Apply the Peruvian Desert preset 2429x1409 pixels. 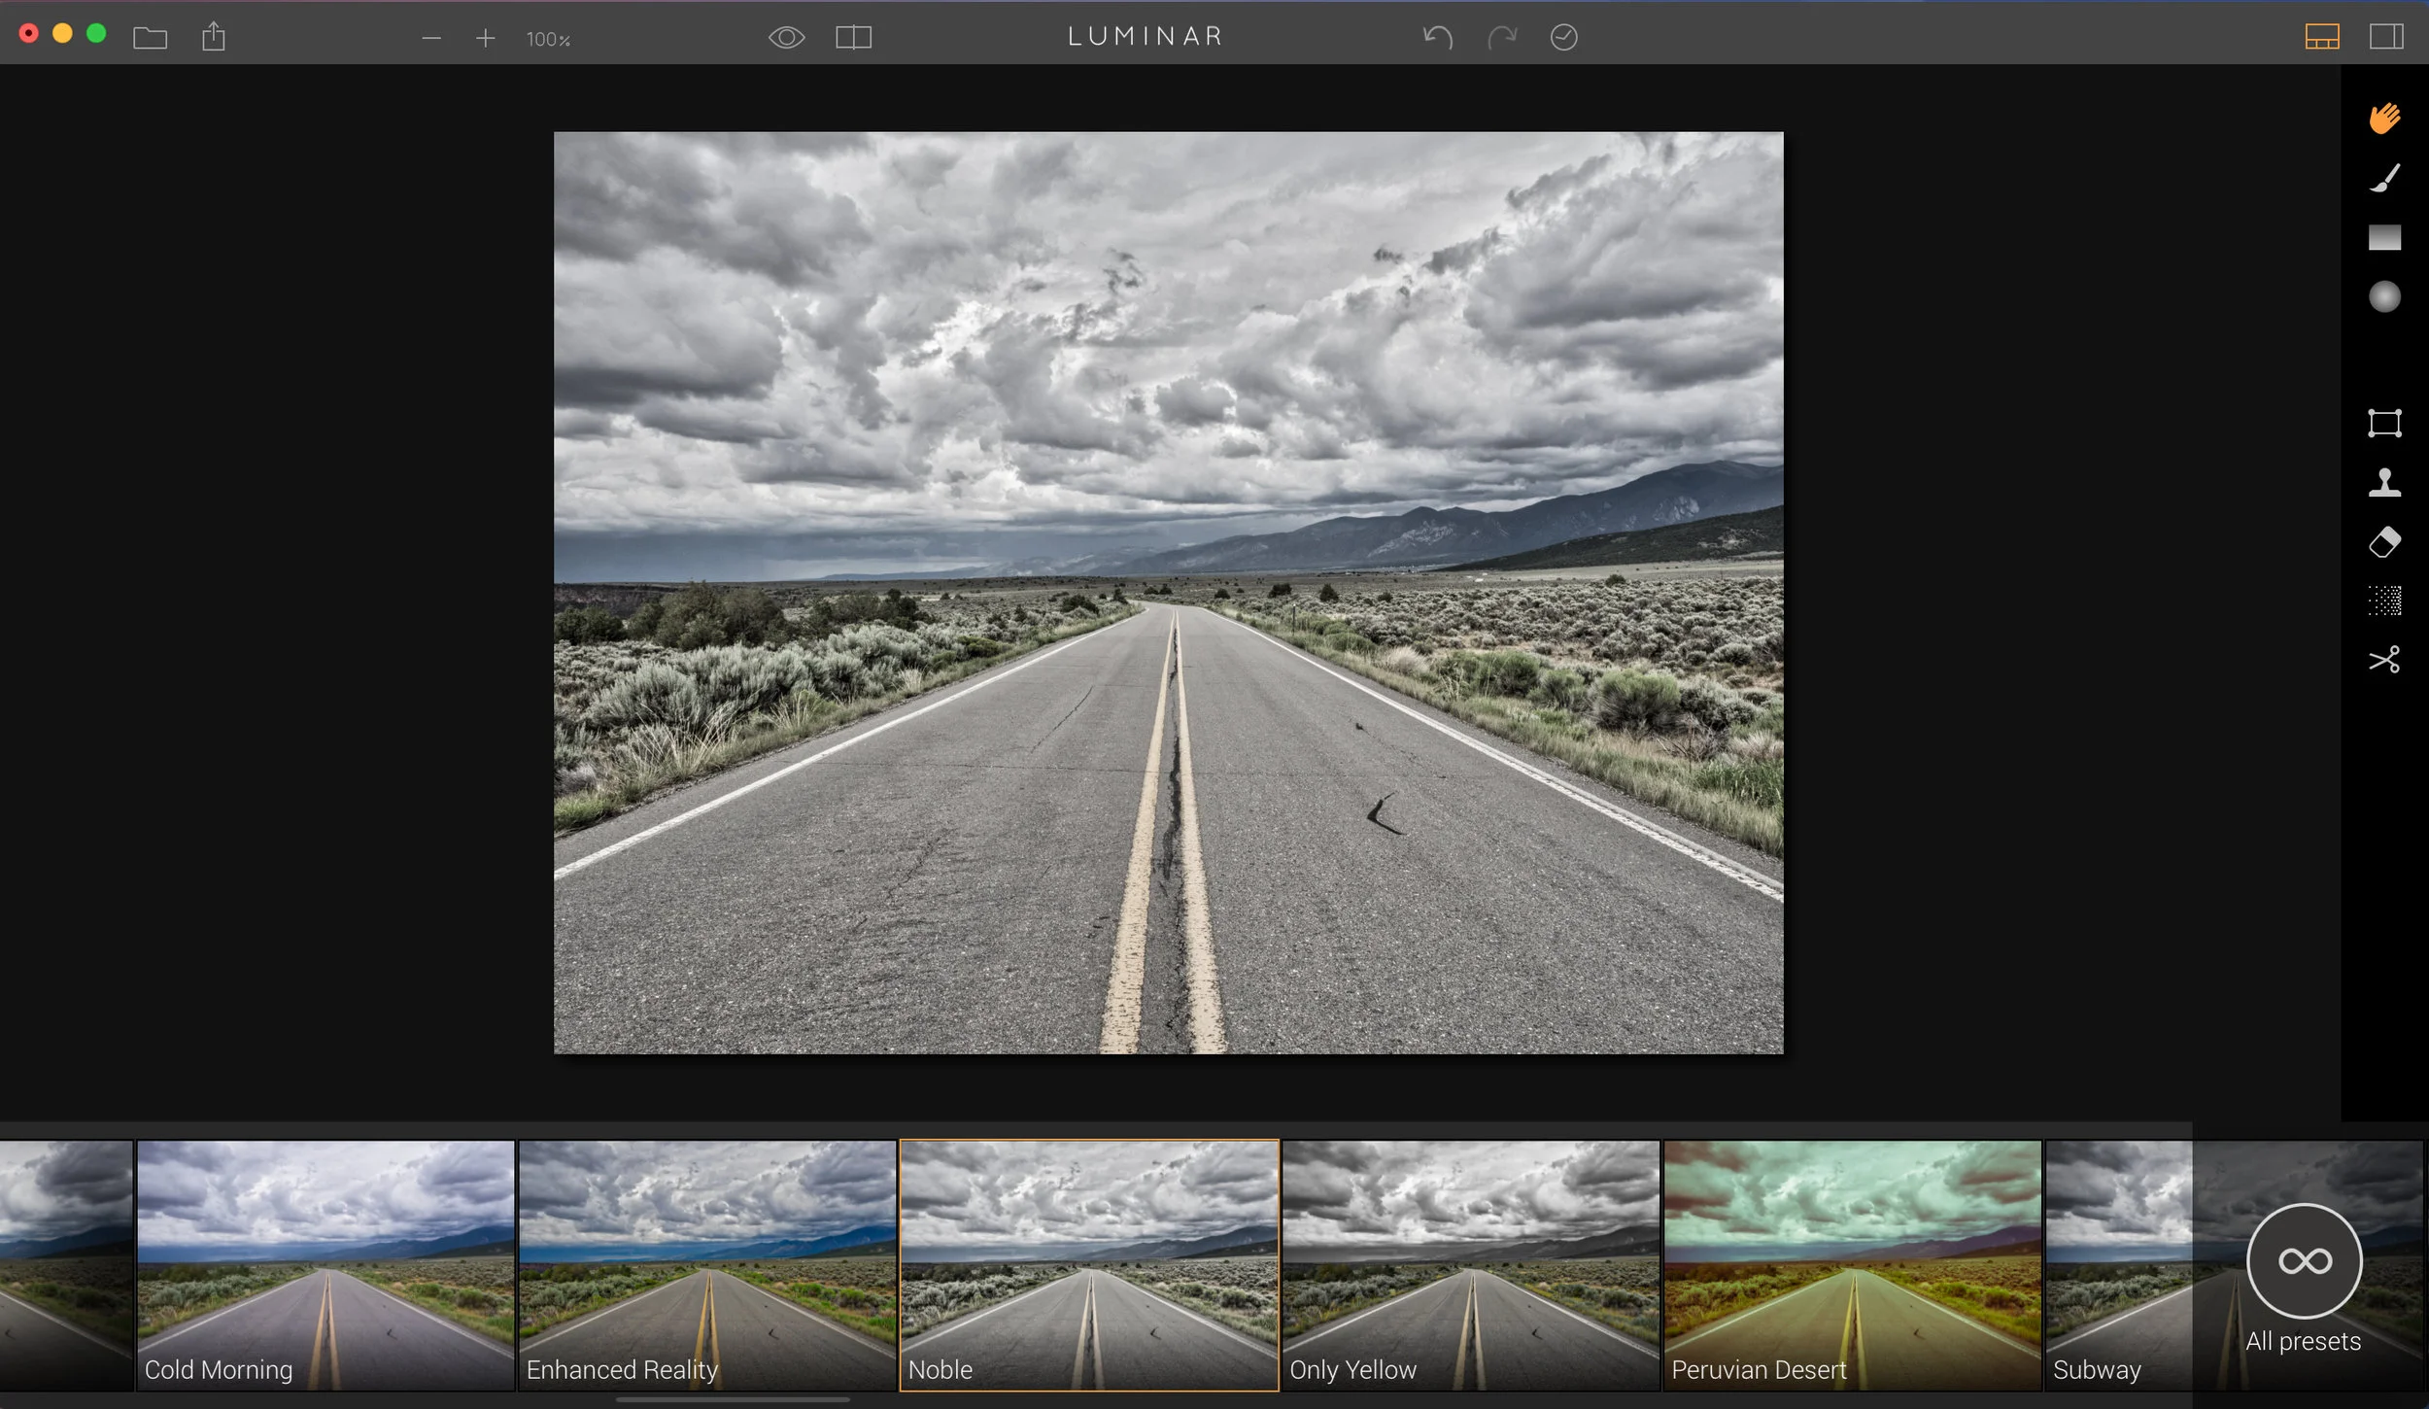point(1852,1263)
